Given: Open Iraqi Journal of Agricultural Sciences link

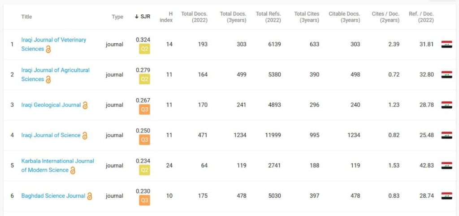Looking at the screenshot, I should click(55, 70).
